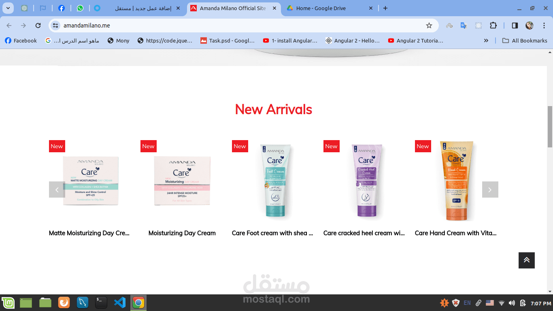Screen dimensions: 553x311
Task: Open the Google Translate extension icon
Action: 464,26
